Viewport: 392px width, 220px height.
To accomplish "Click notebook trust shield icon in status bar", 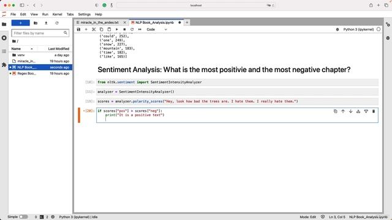I will (x=323, y=217).
